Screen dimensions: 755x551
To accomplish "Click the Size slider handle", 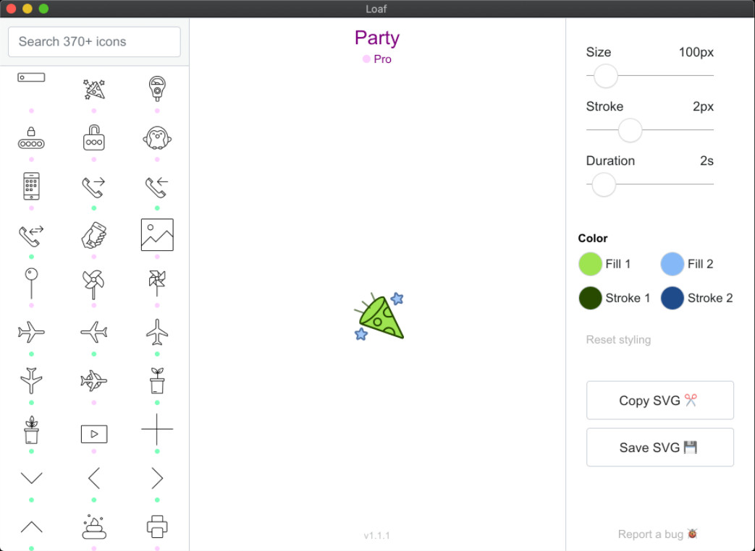I will (x=605, y=76).
